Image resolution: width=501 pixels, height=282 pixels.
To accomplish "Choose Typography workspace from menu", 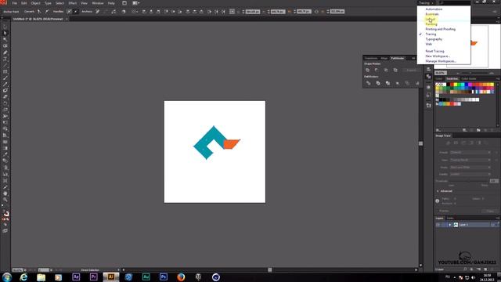I will pos(434,39).
